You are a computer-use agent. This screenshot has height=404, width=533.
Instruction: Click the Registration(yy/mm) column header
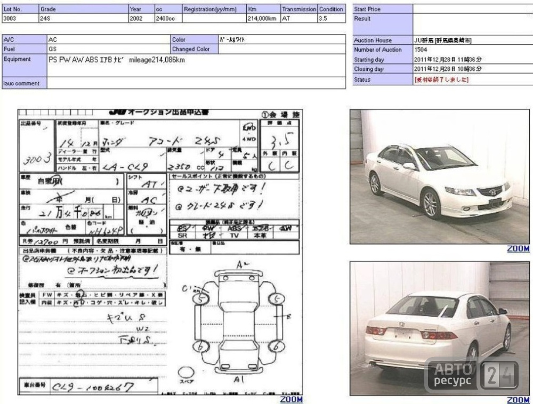214,9
